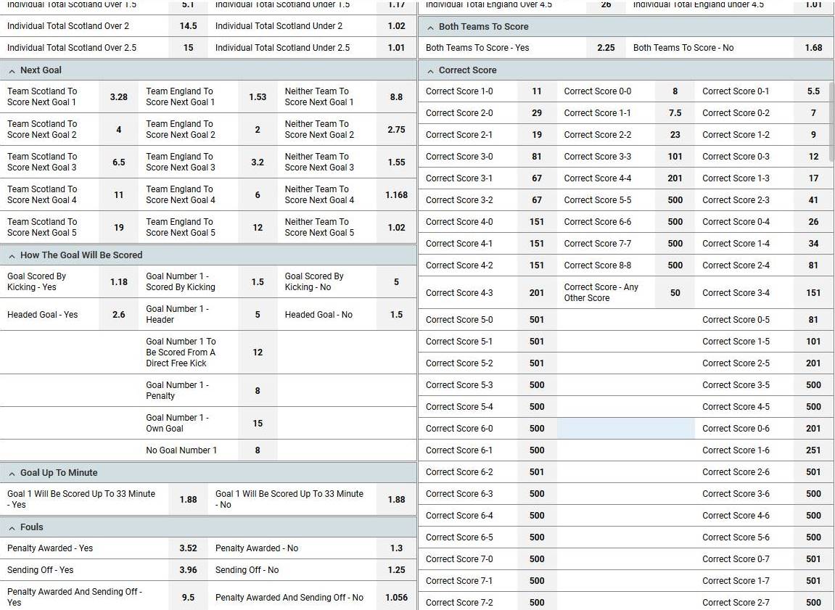This screenshot has height=610, width=835.
Task: Choose Sending Off - No at 1.25
Action: 396,570
